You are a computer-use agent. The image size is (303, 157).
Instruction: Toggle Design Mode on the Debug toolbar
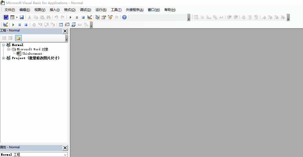pos(5,25)
